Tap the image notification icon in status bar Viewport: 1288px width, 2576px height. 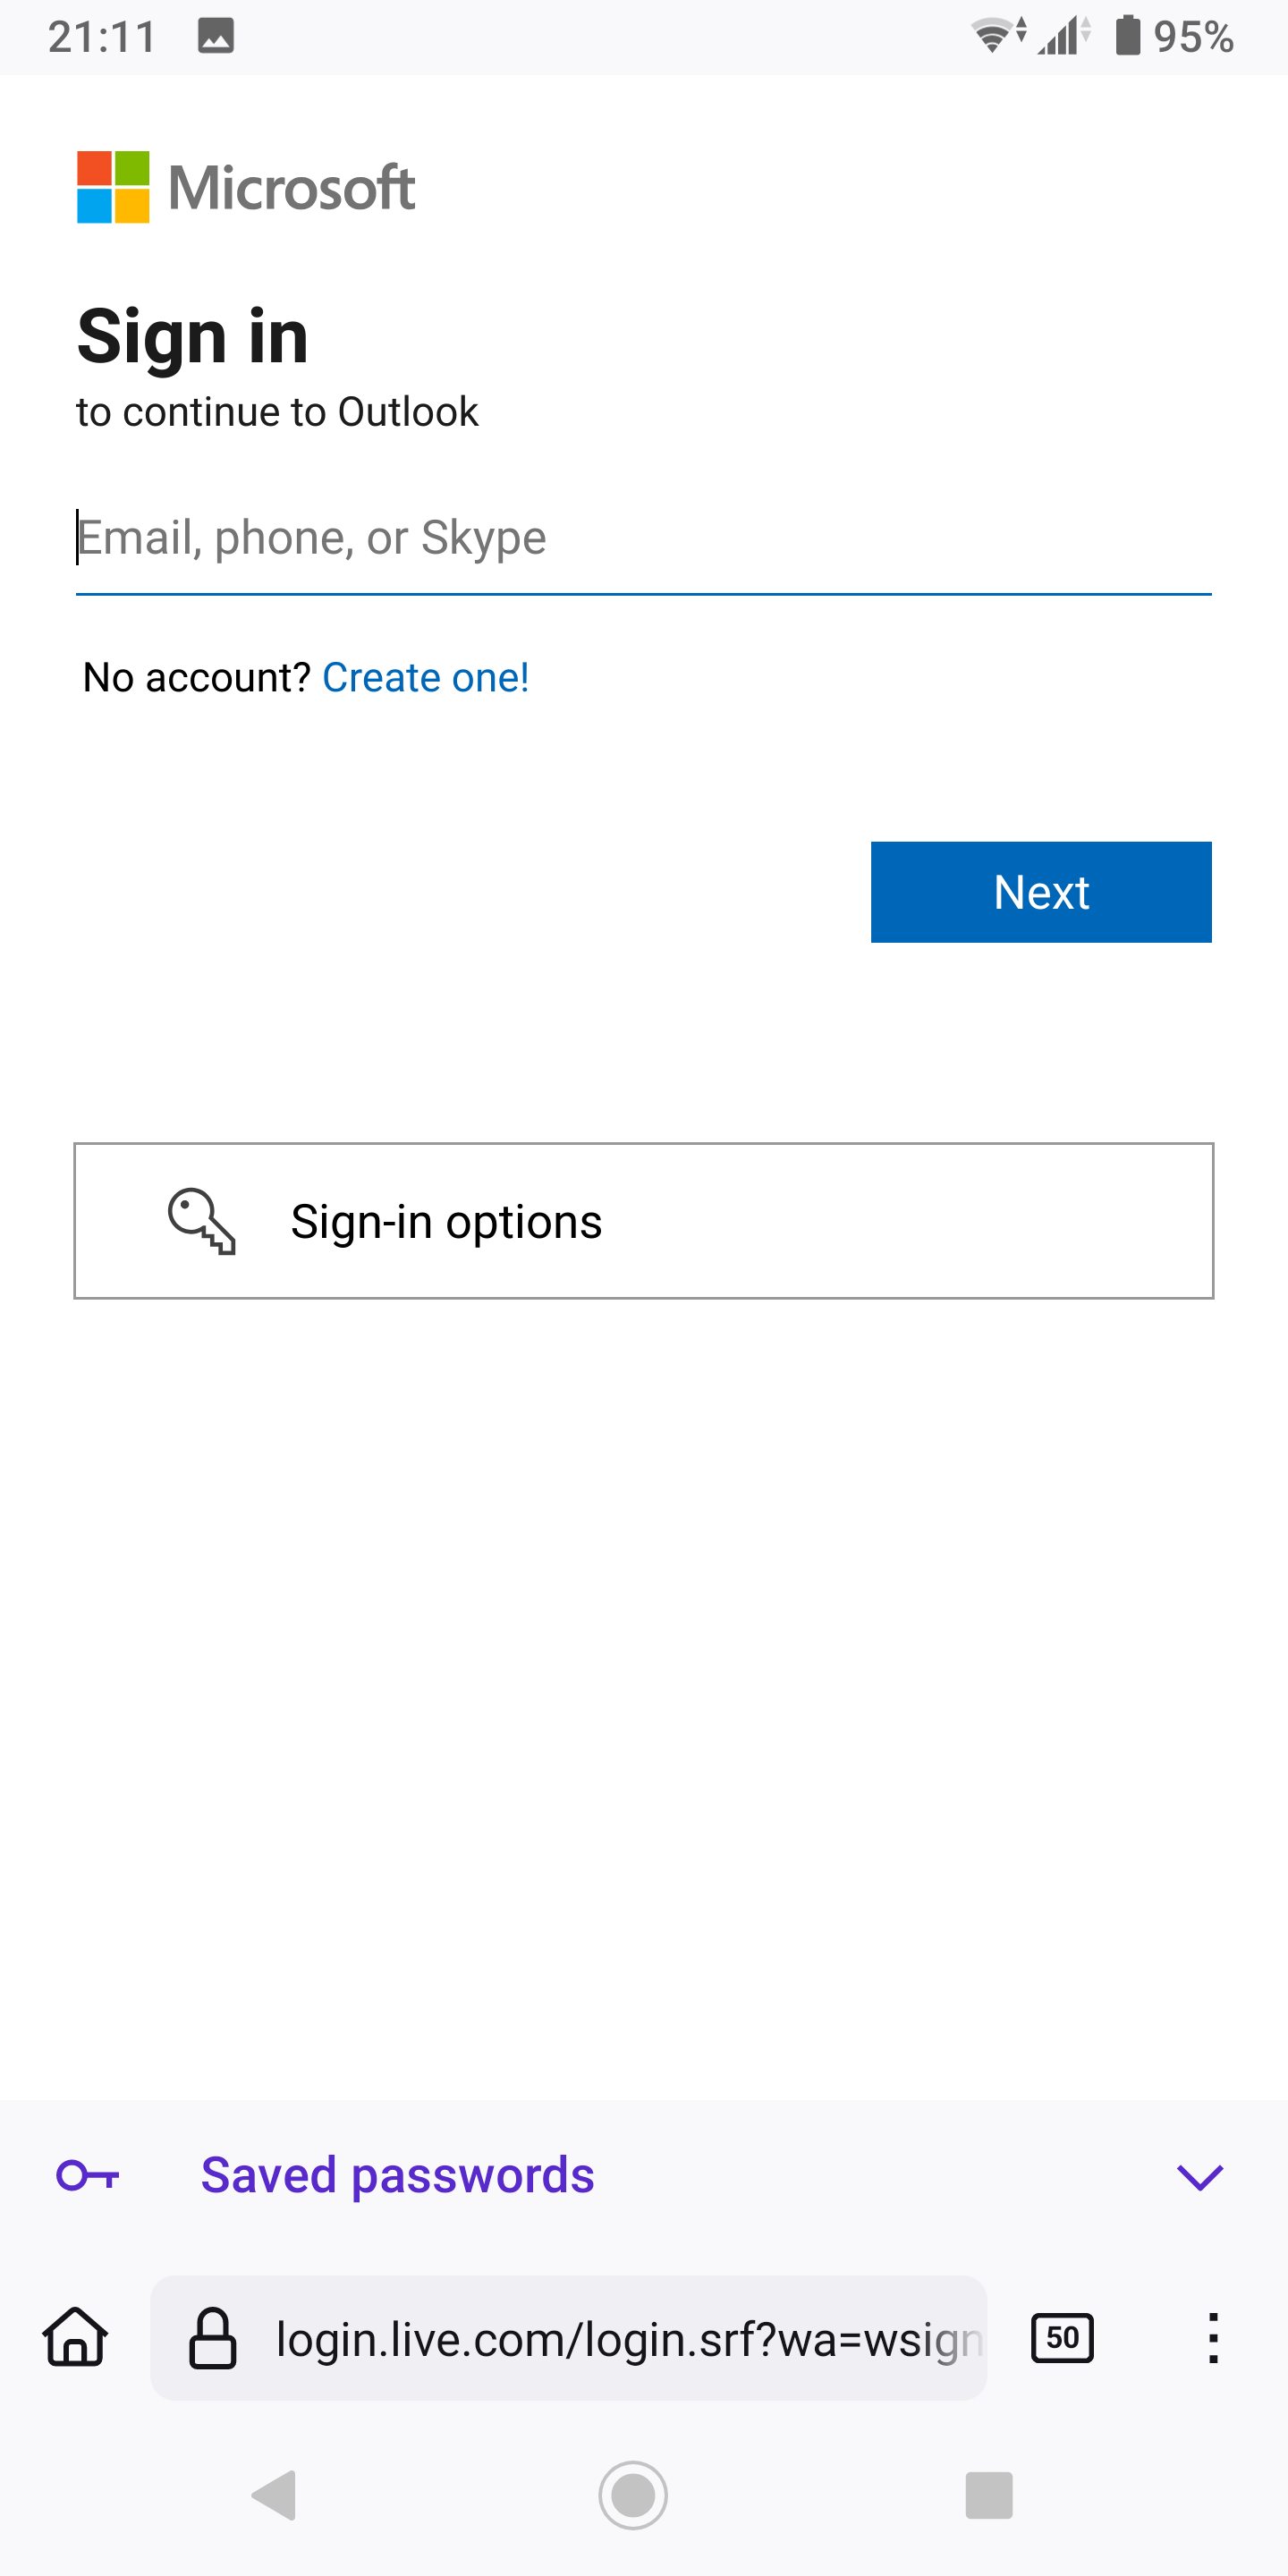216,36
